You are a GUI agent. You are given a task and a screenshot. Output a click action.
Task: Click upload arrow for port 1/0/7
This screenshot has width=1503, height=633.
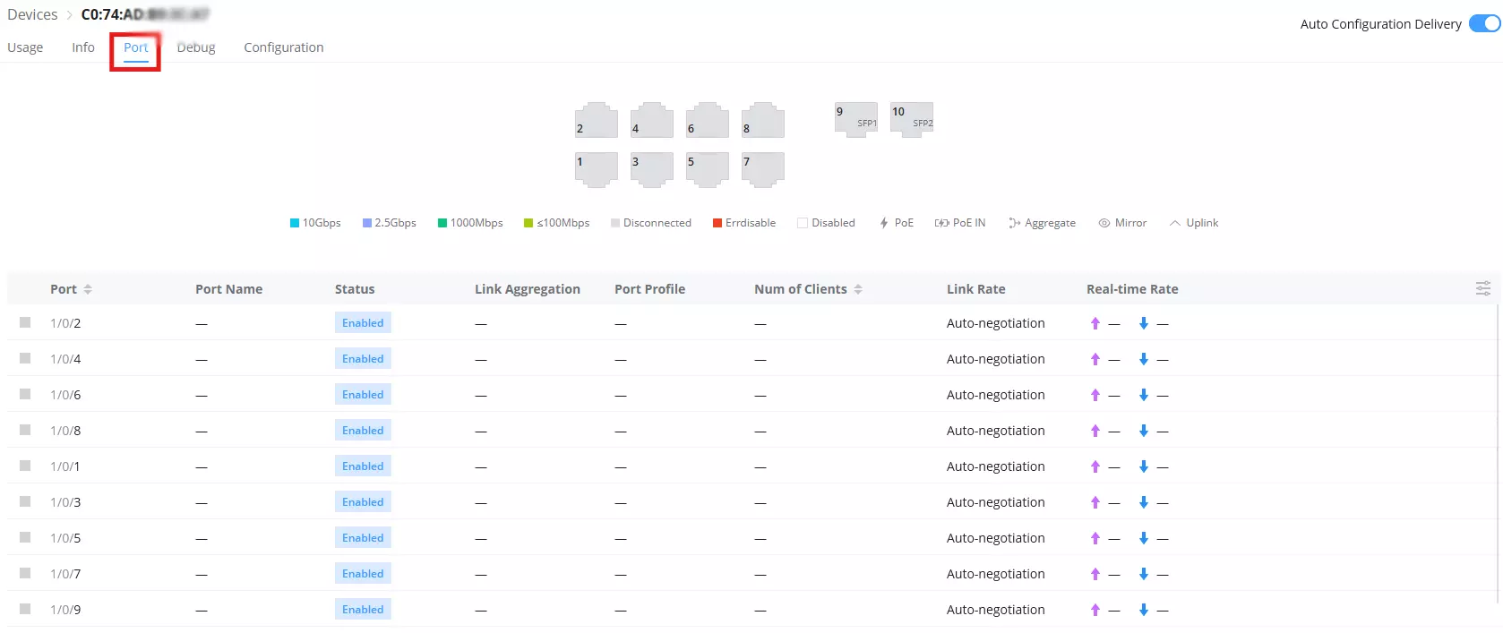pyautogui.click(x=1095, y=574)
